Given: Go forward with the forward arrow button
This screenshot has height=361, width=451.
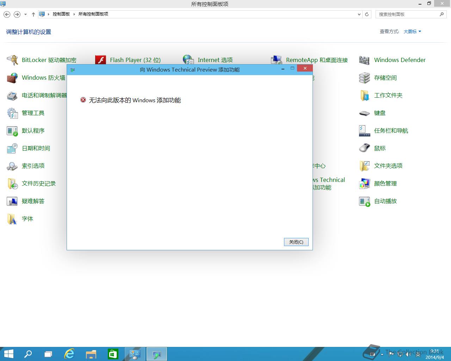Looking at the screenshot, I should [17, 14].
